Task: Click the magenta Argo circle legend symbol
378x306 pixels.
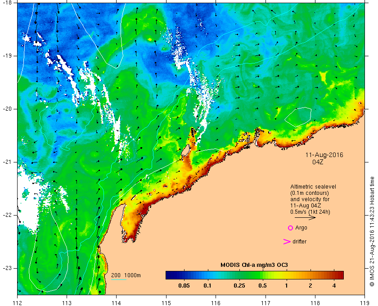Action: [291, 228]
